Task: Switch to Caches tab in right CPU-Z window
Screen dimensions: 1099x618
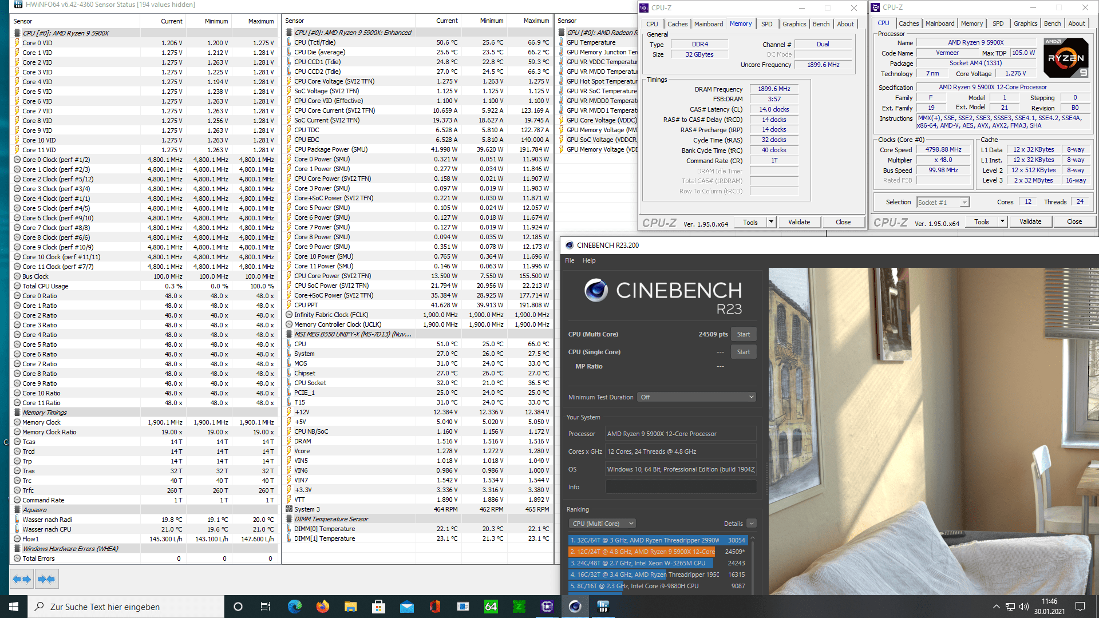Action: [908, 23]
